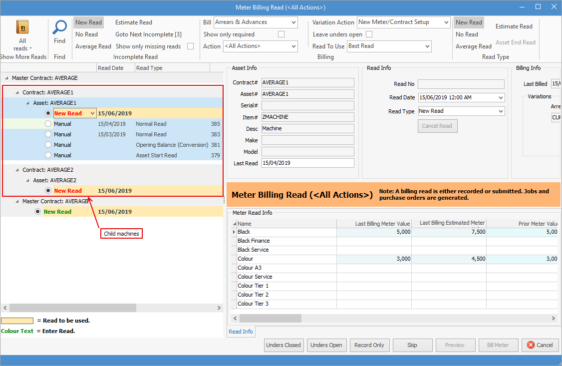Collapse the Asset: AVERAGE2 tree node

click(27, 180)
